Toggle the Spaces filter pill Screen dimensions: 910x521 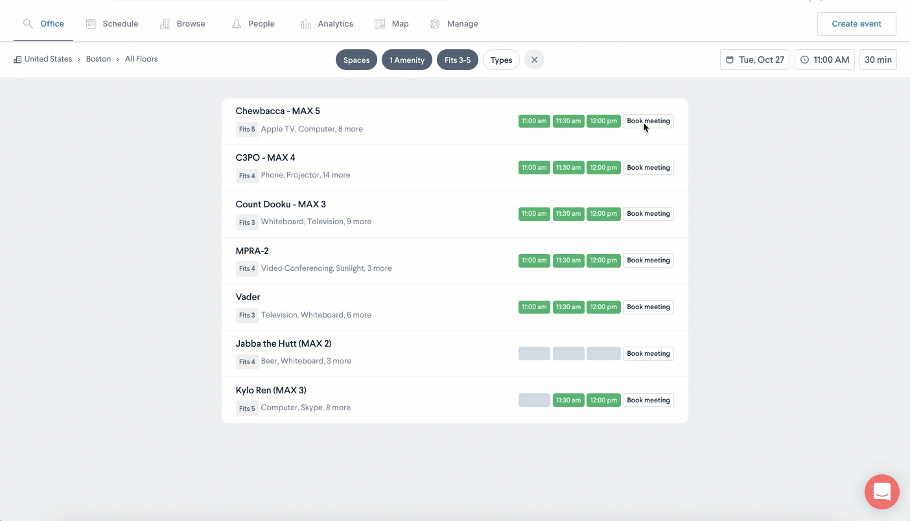point(356,60)
